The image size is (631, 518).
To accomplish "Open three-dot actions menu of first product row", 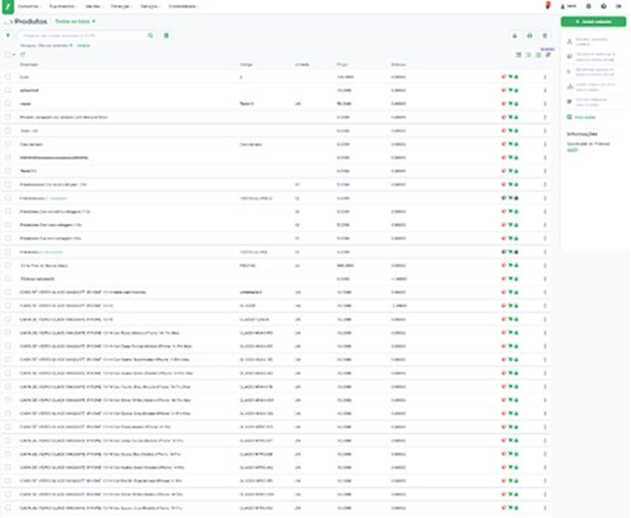I will coord(545,77).
